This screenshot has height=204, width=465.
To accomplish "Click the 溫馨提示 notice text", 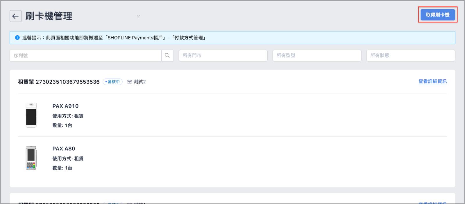I will point(114,38).
